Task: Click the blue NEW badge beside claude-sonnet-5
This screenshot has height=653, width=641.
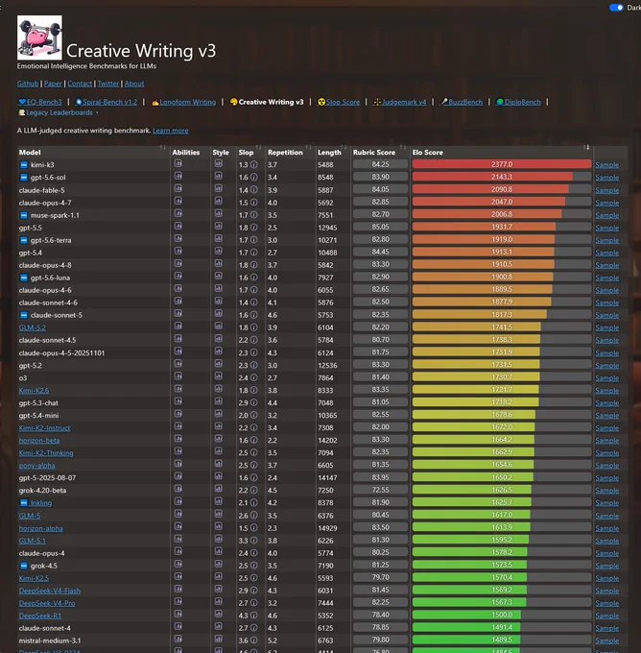Action: pos(24,315)
